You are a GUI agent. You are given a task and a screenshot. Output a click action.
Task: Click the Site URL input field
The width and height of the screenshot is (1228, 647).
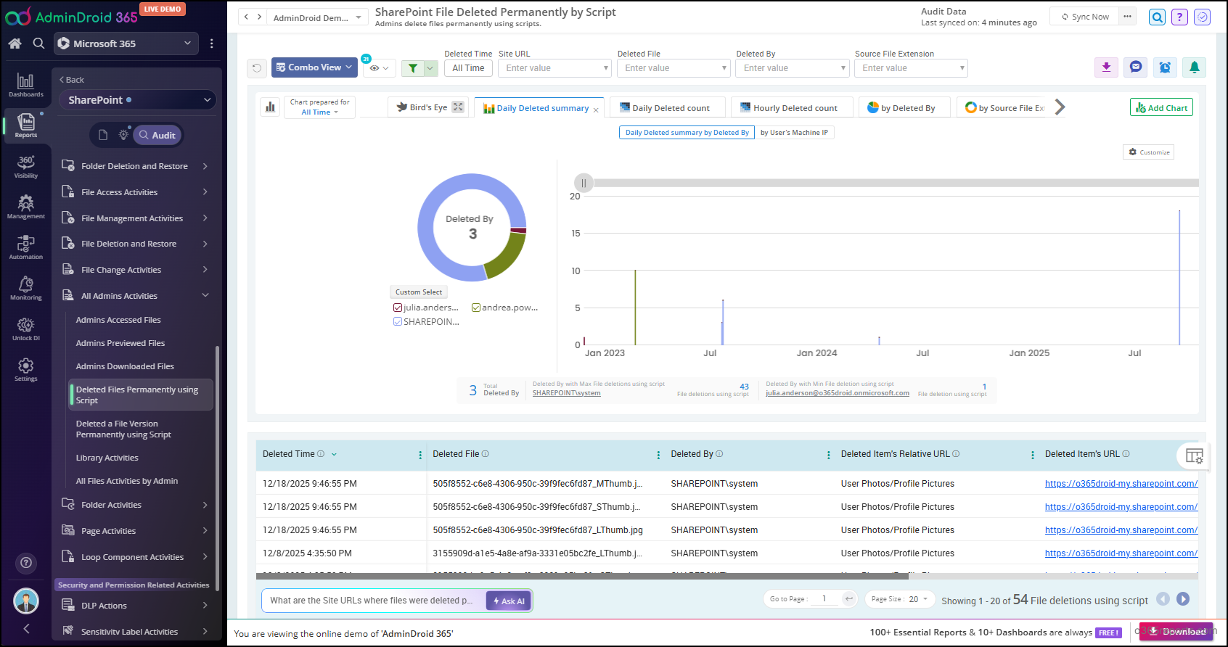[x=555, y=68]
